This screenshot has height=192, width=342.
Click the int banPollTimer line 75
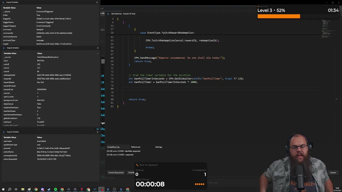(x=163, y=82)
